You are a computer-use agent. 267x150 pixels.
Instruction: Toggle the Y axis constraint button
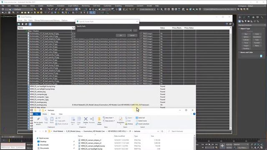coord(84,12)
